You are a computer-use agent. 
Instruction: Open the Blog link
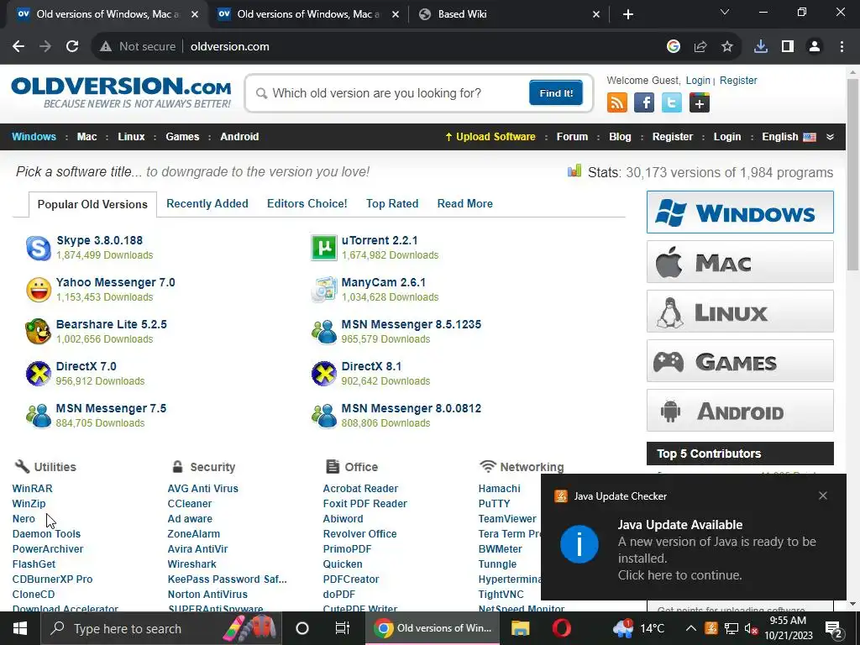click(621, 137)
